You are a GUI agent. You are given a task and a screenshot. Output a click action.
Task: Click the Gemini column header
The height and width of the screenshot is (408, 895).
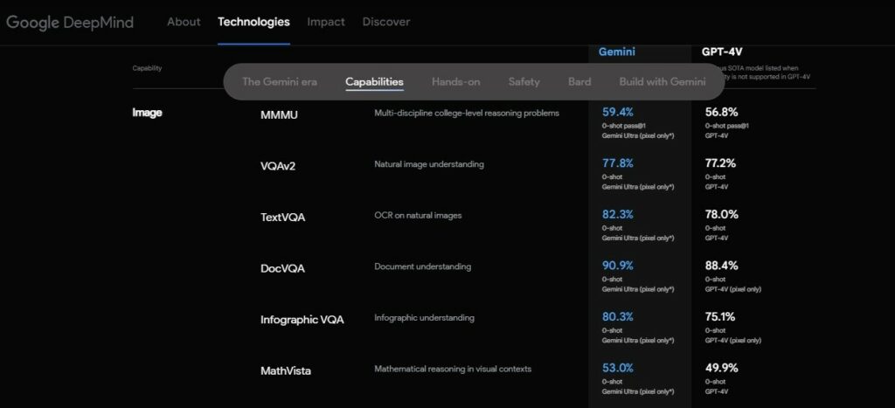click(x=616, y=52)
